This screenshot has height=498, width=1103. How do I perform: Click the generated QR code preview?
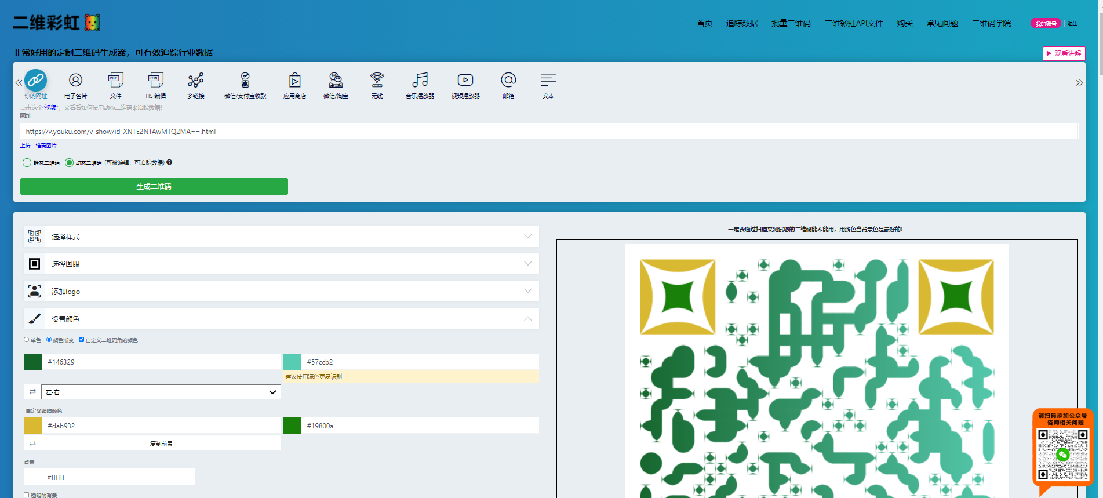tap(817, 371)
